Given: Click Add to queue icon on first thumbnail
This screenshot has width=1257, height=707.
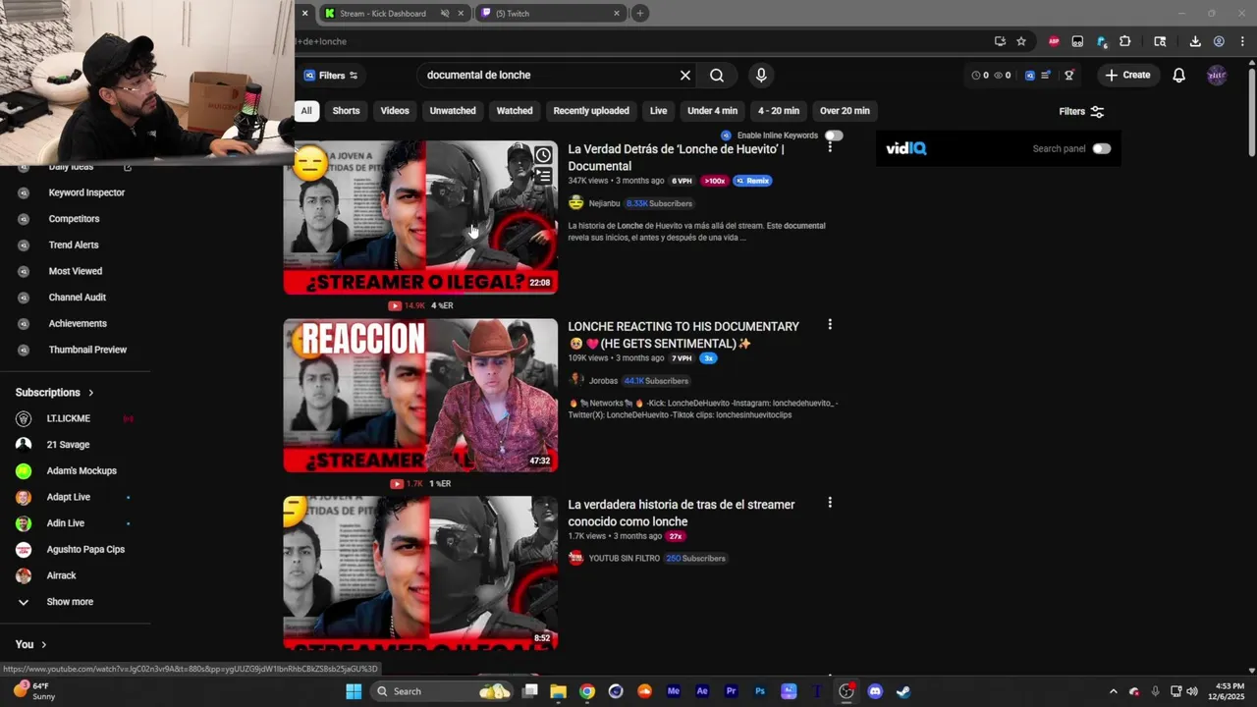Looking at the screenshot, I should pos(543,177).
